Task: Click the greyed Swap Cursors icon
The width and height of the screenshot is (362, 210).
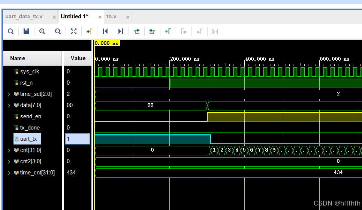Action: [x=215, y=31]
